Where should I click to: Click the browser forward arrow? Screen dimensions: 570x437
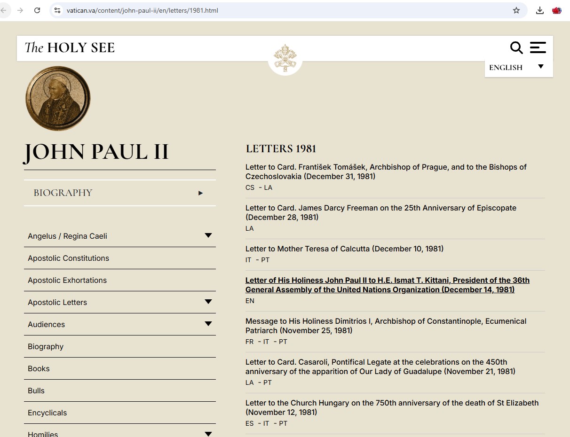coord(20,10)
